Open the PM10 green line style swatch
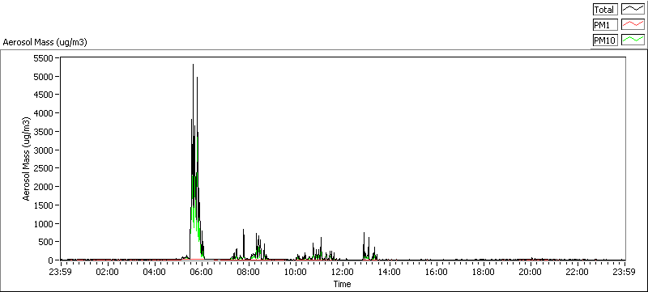The height and width of the screenshot is (292, 648). pyautogui.click(x=633, y=40)
